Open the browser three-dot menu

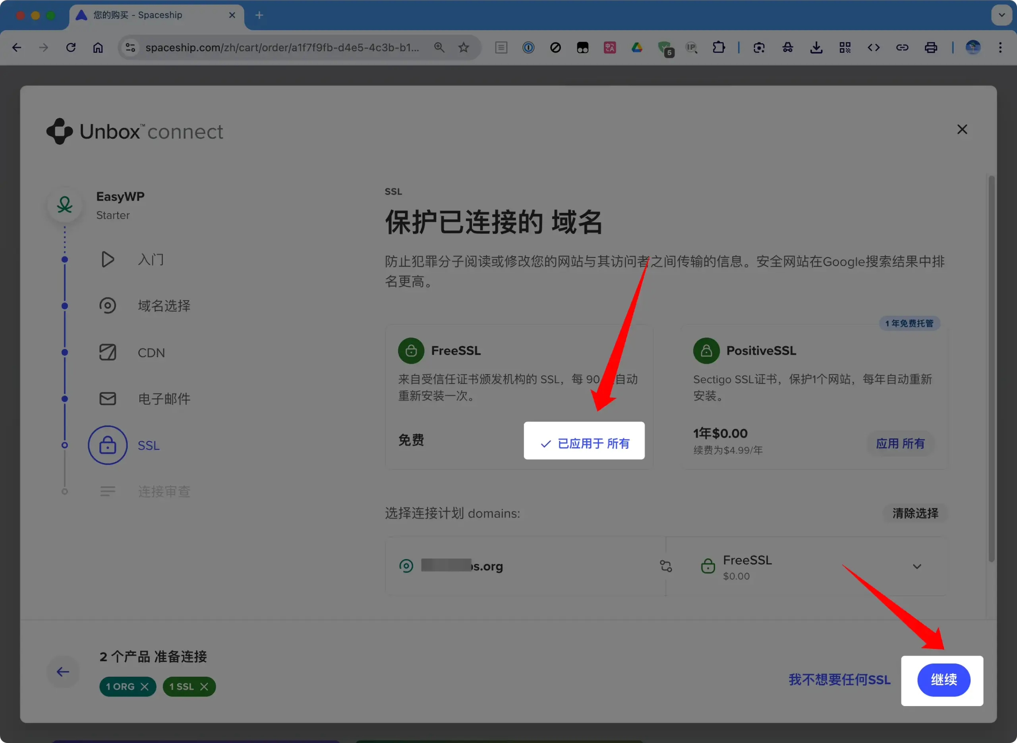[1000, 48]
